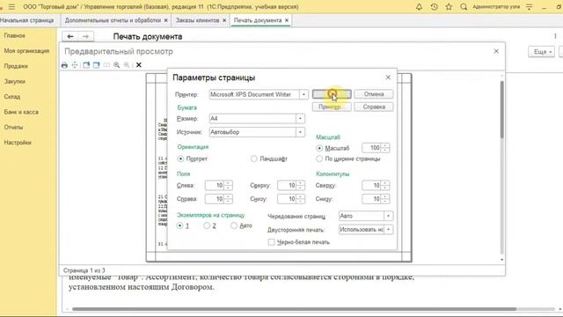Click the Слева margin value field
The width and height of the screenshot is (563, 317).
coord(215,186)
